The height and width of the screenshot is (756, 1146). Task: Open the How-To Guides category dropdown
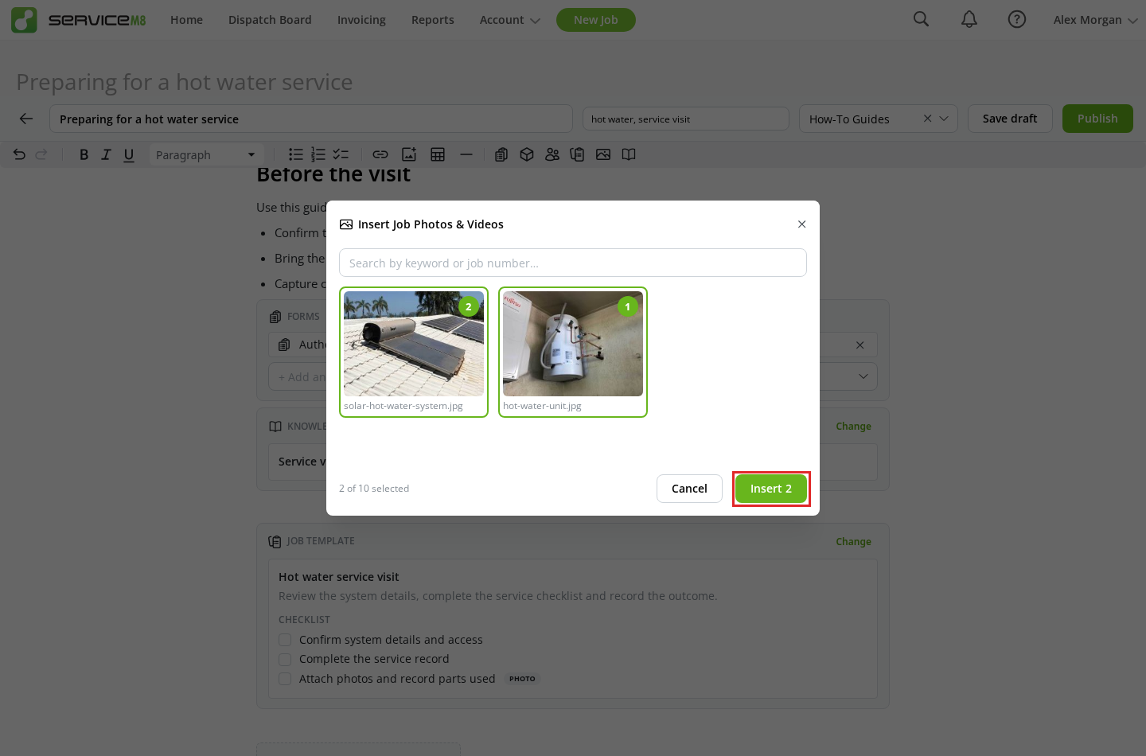(x=944, y=119)
